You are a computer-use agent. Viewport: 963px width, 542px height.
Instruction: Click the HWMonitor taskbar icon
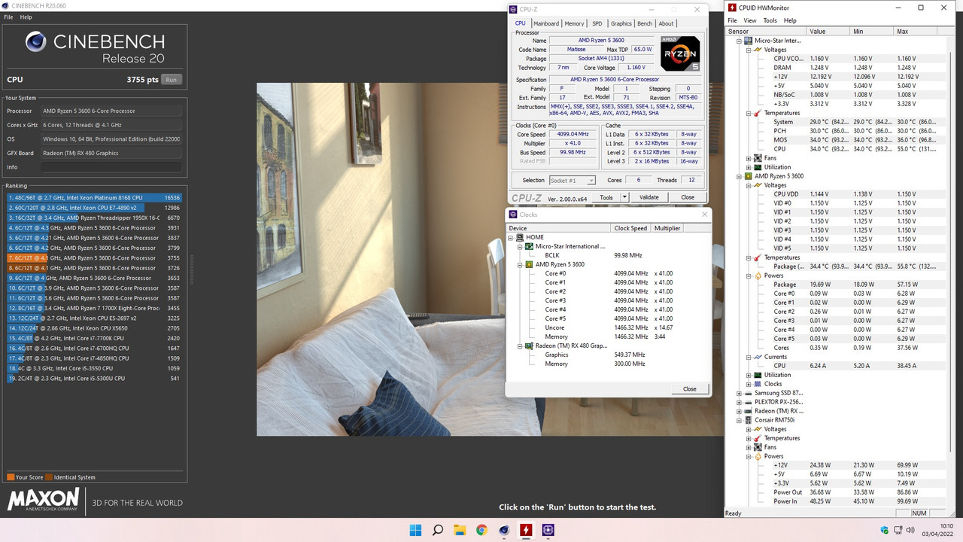(526, 530)
